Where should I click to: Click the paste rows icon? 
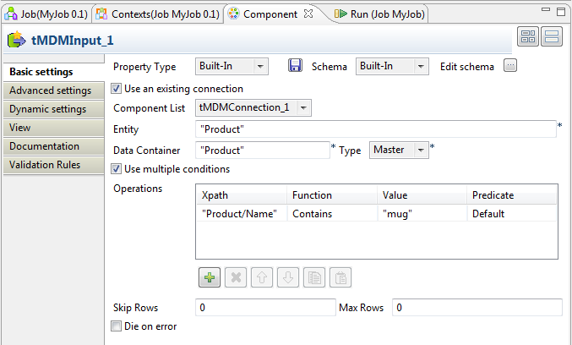coord(340,277)
